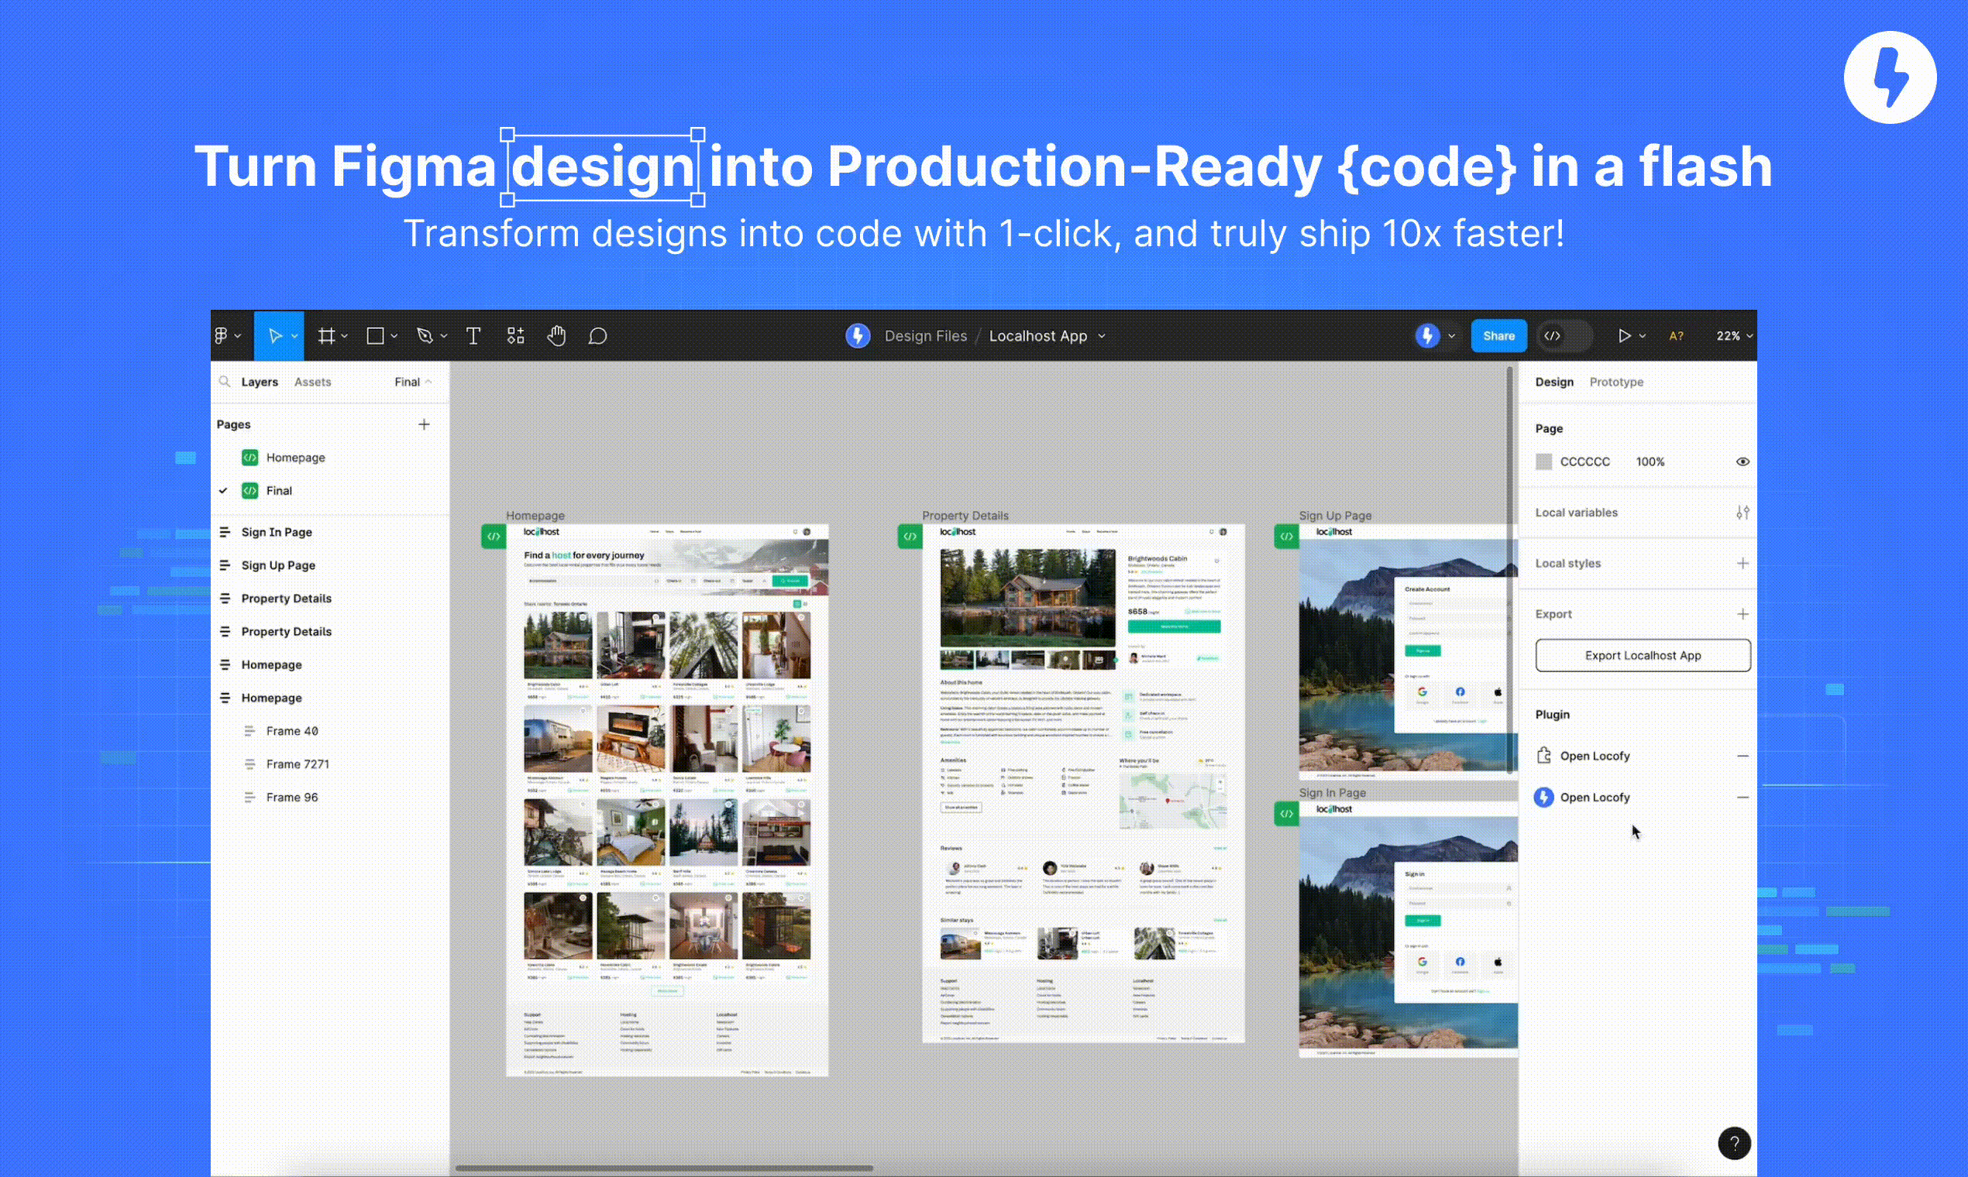Image resolution: width=1968 pixels, height=1177 pixels.
Task: Click the Hand/Pan tool icon
Action: click(556, 336)
